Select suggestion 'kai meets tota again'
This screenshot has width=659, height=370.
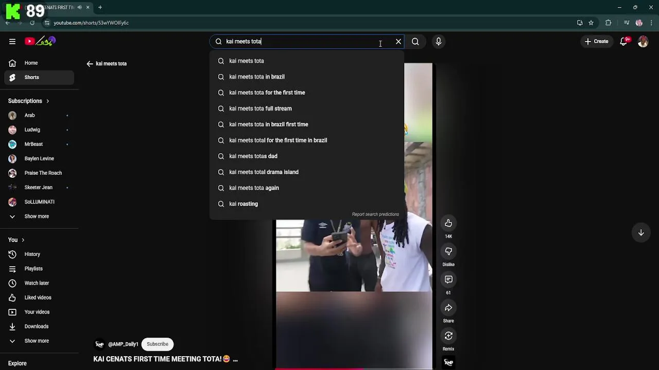(307, 188)
